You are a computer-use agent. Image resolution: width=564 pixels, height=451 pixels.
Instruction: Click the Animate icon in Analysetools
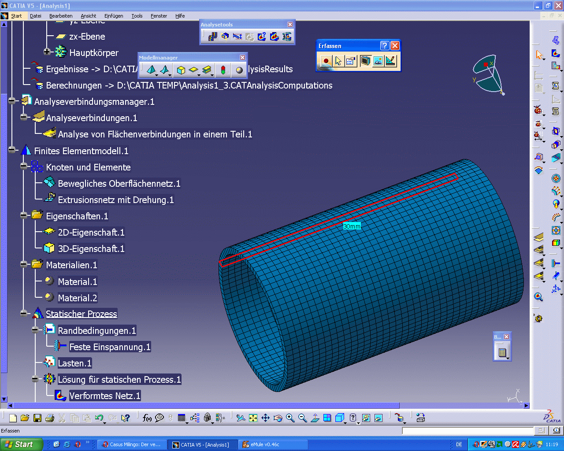(213, 37)
